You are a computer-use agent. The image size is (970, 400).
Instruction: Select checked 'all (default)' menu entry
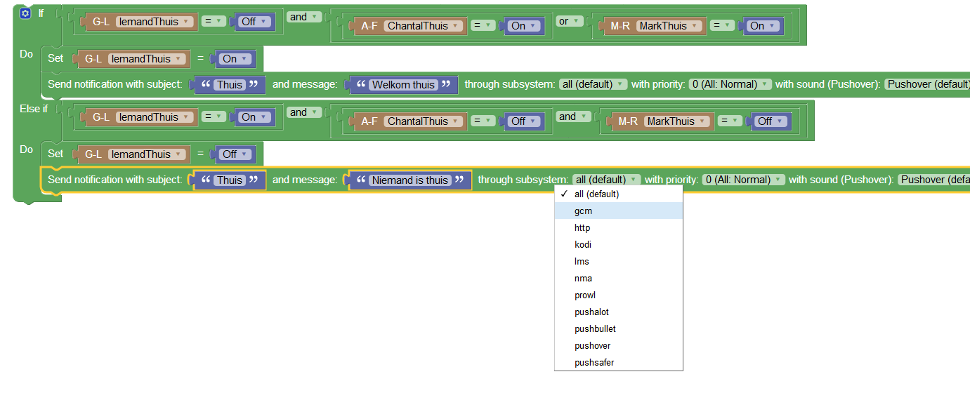618,194
